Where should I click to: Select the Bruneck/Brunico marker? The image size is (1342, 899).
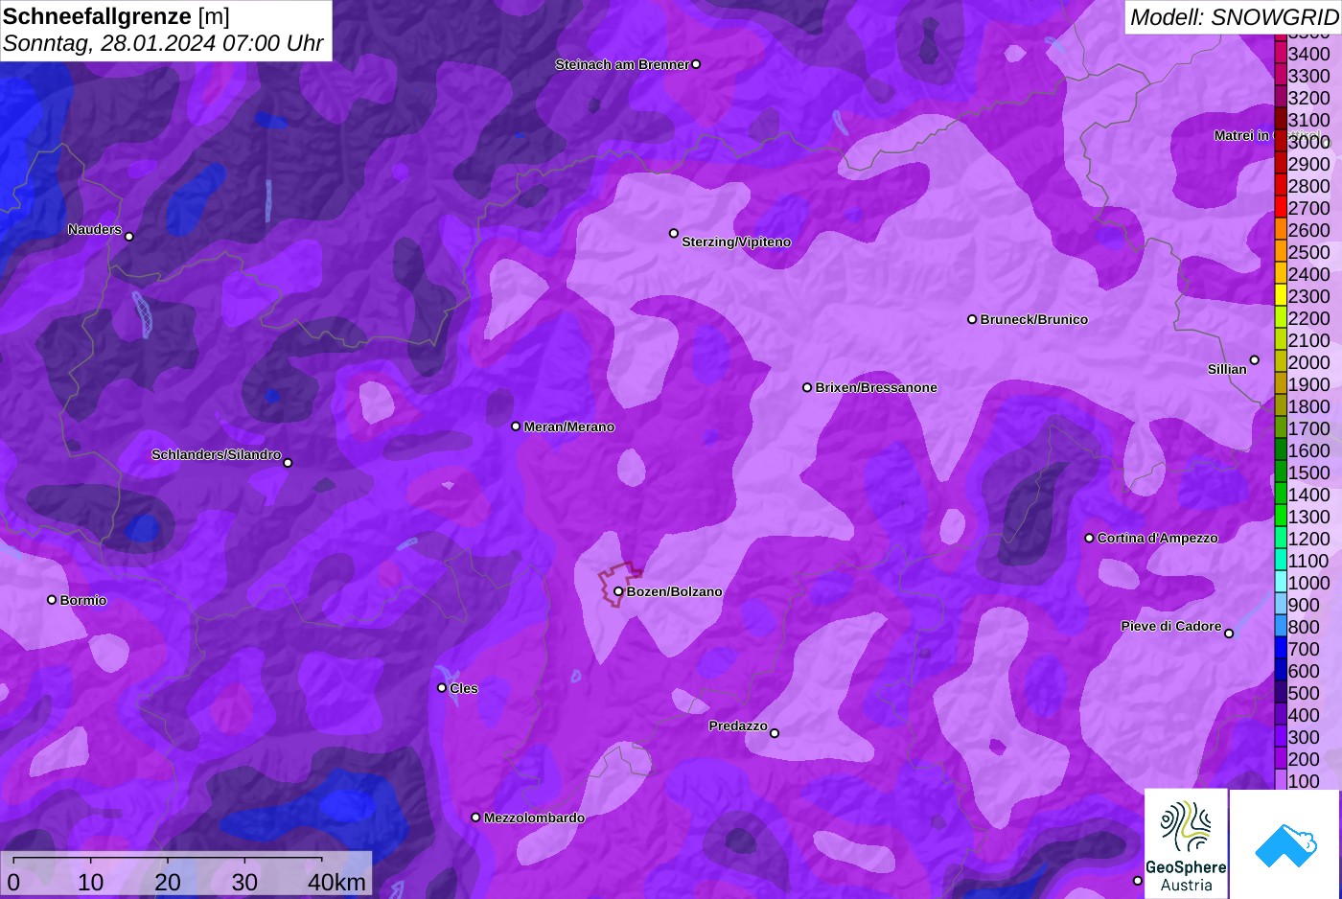[972, 319]
